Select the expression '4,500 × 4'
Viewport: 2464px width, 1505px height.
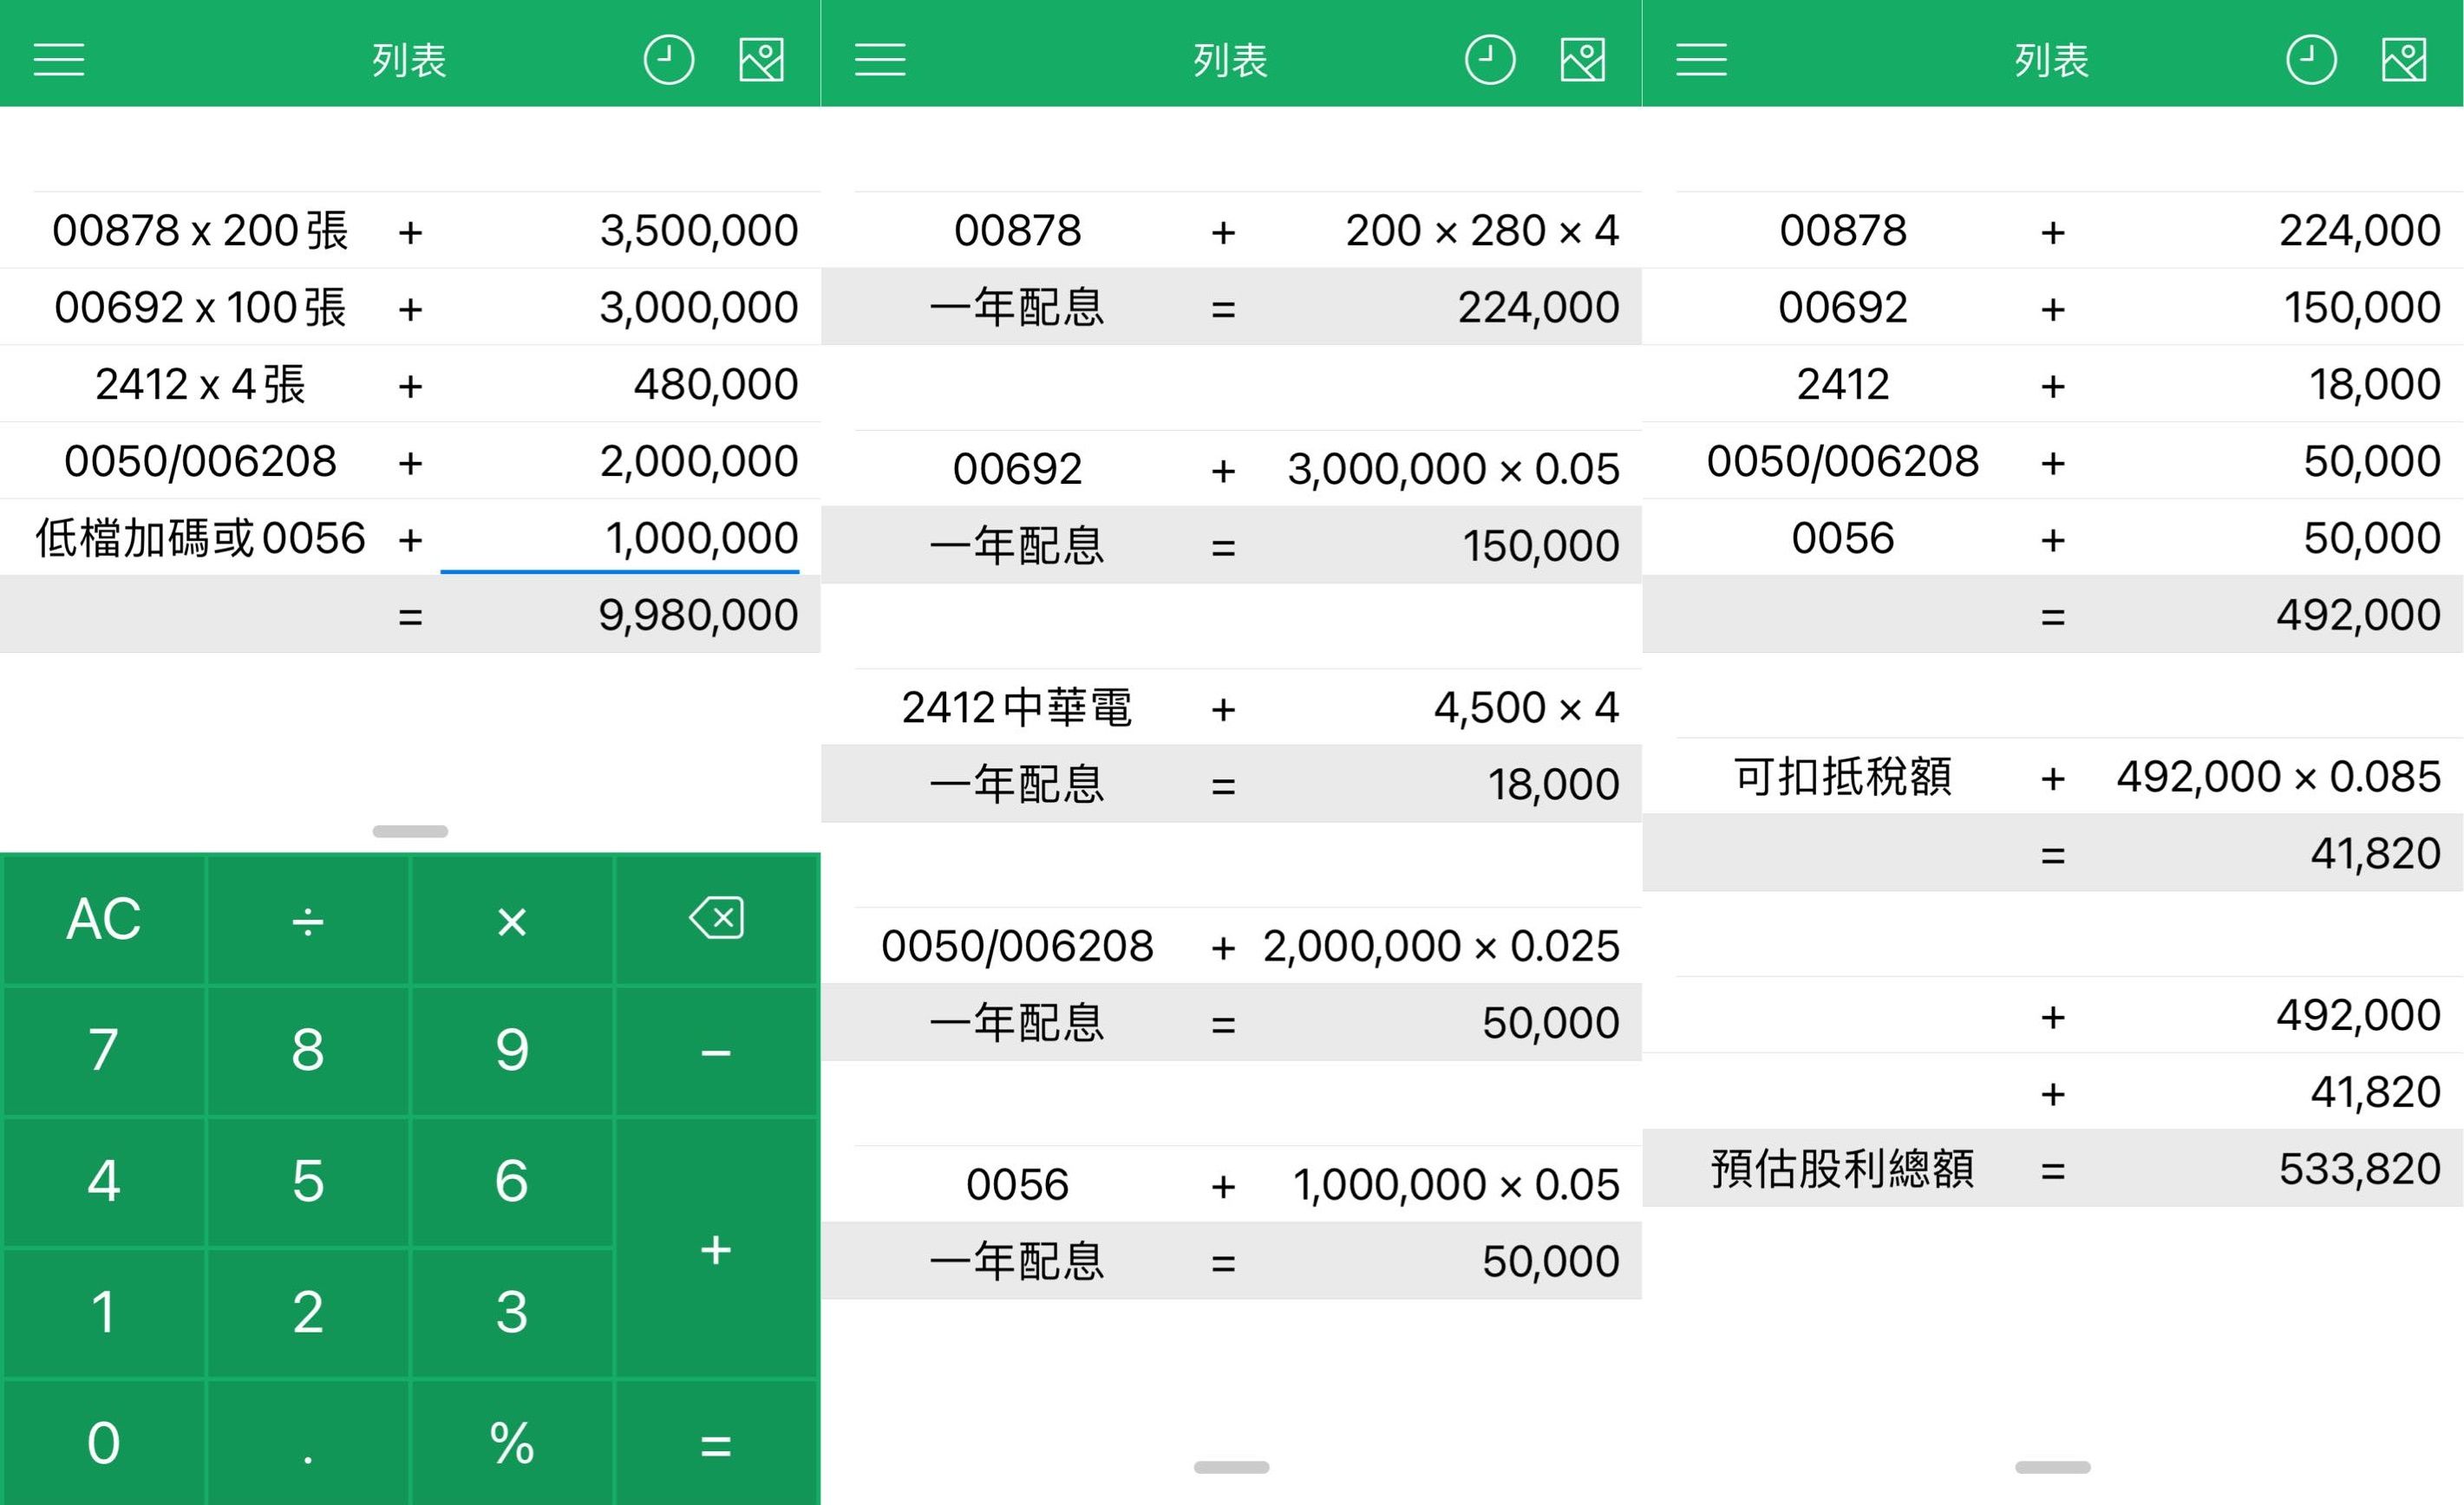[1526, 707]
